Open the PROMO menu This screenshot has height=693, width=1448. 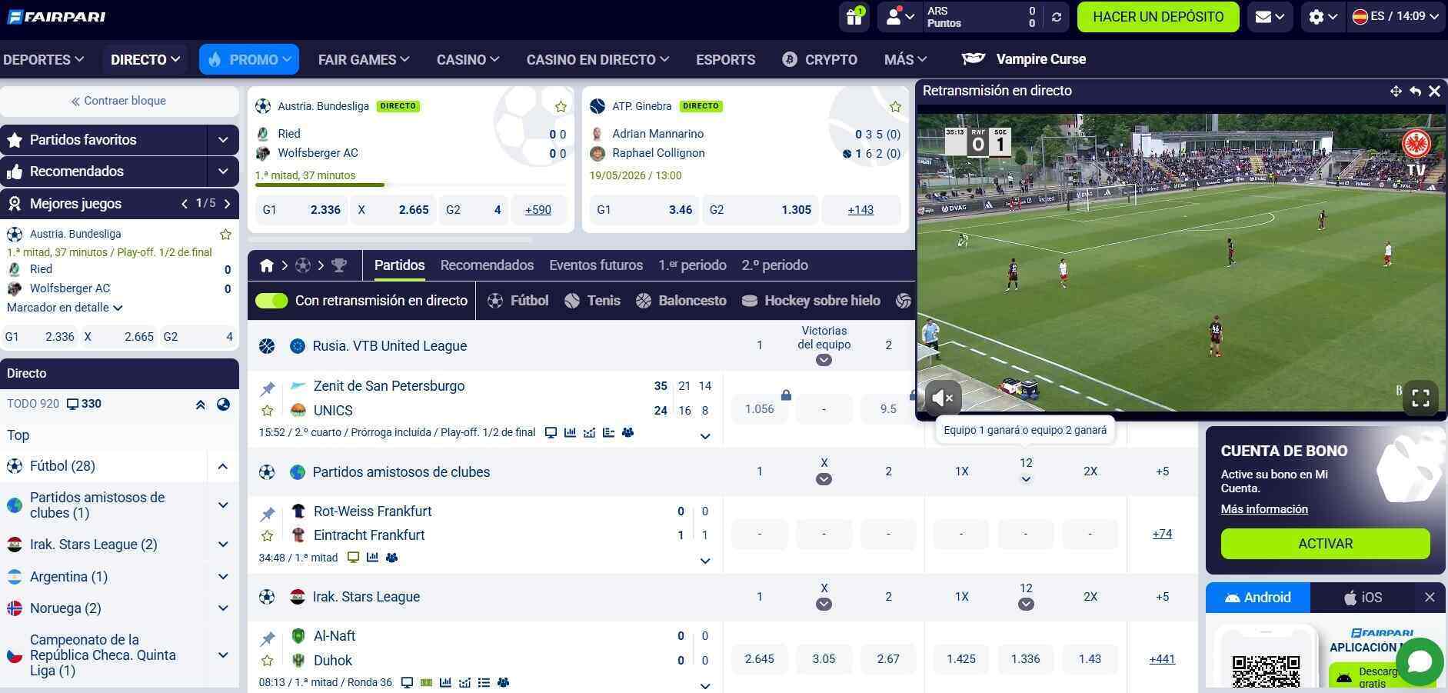pyautogui.click(x=248, y=59)
